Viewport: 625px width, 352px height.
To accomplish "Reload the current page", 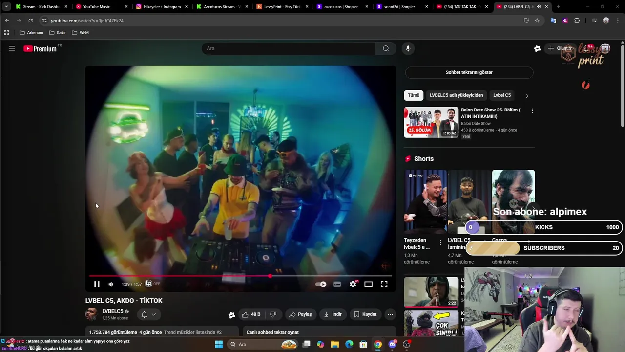I will [30, 21].
